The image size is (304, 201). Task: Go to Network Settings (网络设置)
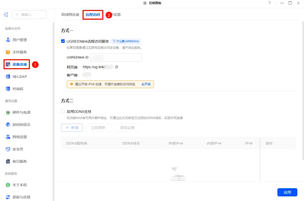pyautogui.click(x=19, y=137)
